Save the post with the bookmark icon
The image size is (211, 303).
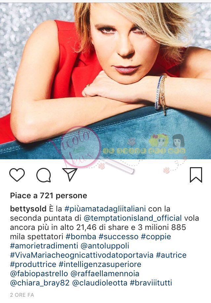coord(196,175)
